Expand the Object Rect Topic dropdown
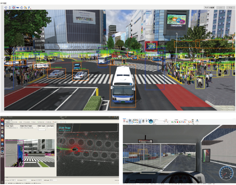This screenshot has width=236, height=185. pyautogui.click(x=28, y=128)
